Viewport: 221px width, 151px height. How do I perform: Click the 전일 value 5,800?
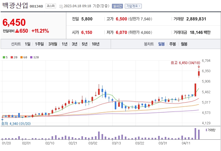[87, 19]
